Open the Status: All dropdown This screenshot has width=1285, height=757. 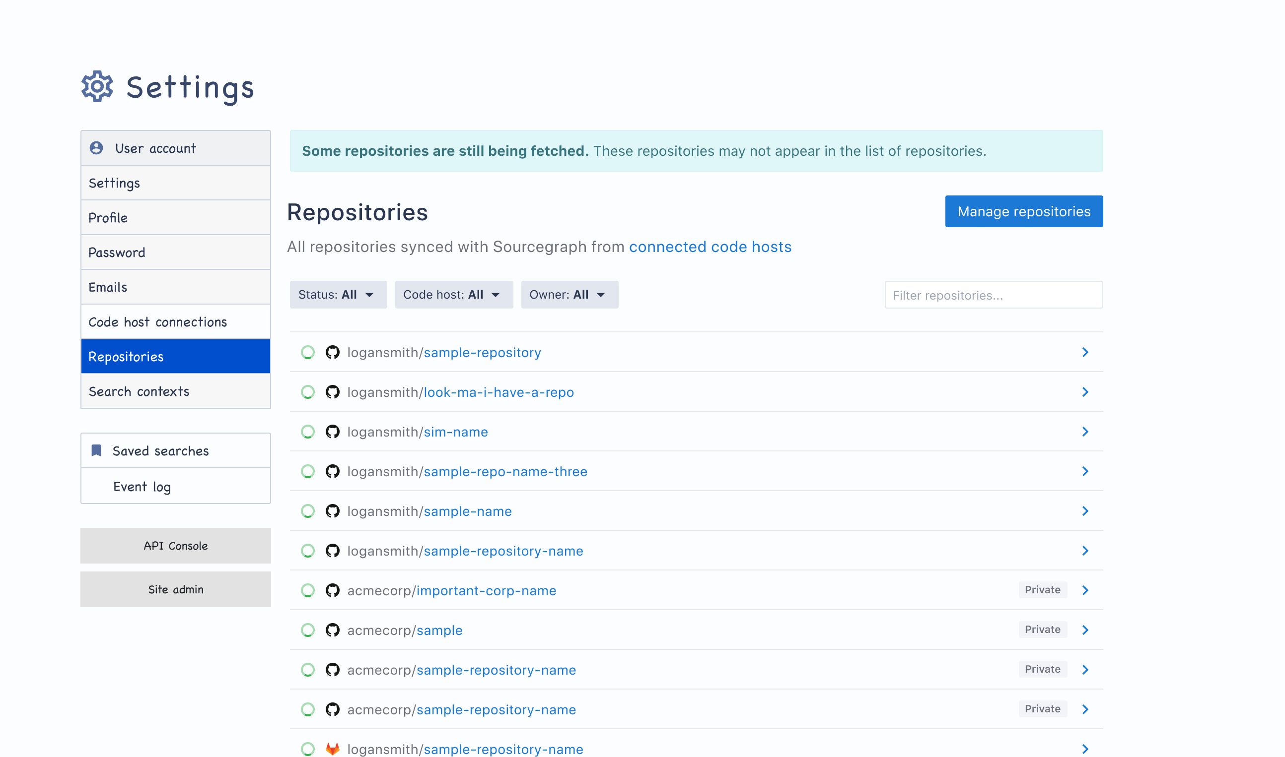point(338,294)
